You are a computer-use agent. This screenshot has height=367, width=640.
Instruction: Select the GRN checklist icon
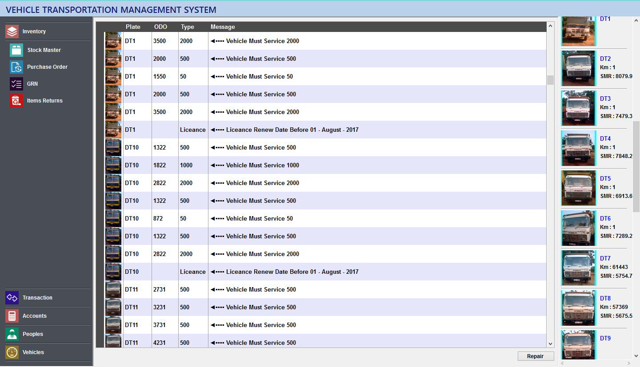16,84
